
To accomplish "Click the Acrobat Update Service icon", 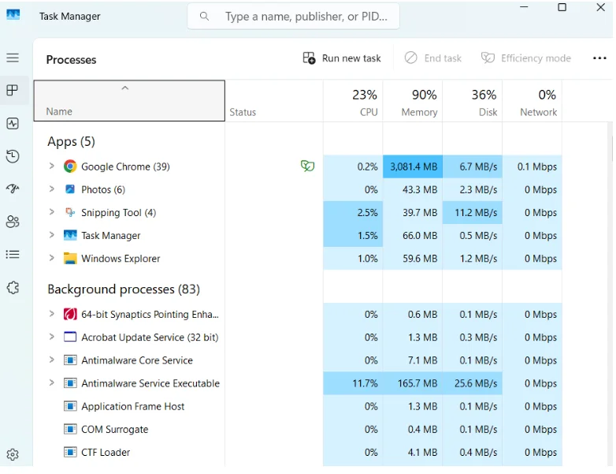I will coord(70,337).
